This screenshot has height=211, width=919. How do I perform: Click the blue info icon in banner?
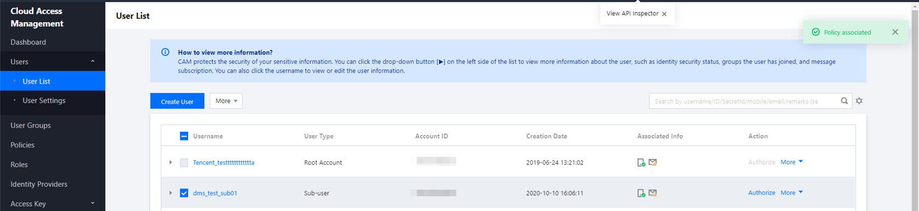(x=165, y=52)
